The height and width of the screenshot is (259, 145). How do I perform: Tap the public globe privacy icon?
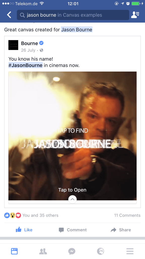(x=42, y=50)
